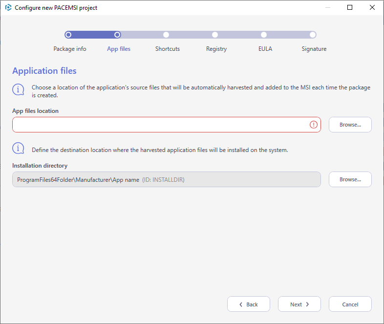Screen dimensions: 384x324
Task: Focus the App files location input field
Action: 167,125
